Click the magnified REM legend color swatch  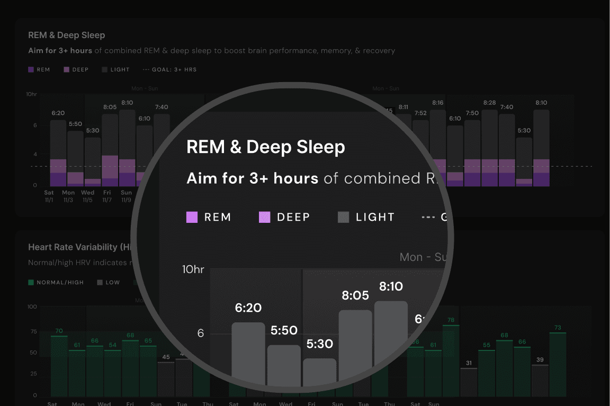coord(192,217)
